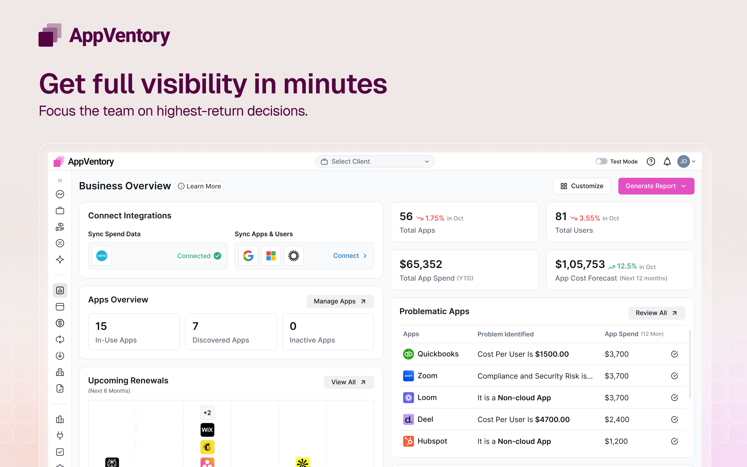Image resolution: width=747 pixels, height=467 pixels.
Task: Open the hand-with-coins sidebar icon
Action: [x=60, y=227]
